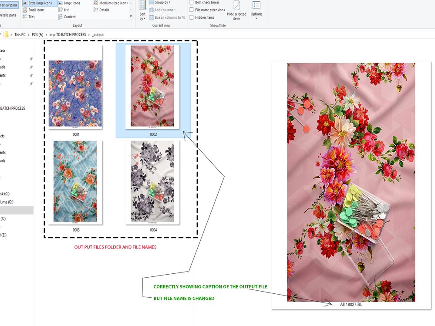435x326 pixels.
Task: Open folder Options
Action: click(256, 10)
